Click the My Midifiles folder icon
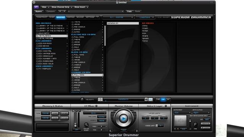The image size is (244, 137). point(37,69)
